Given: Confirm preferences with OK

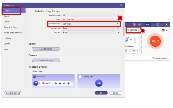Looking at the screenshot, I should click(x=101, y=93).
